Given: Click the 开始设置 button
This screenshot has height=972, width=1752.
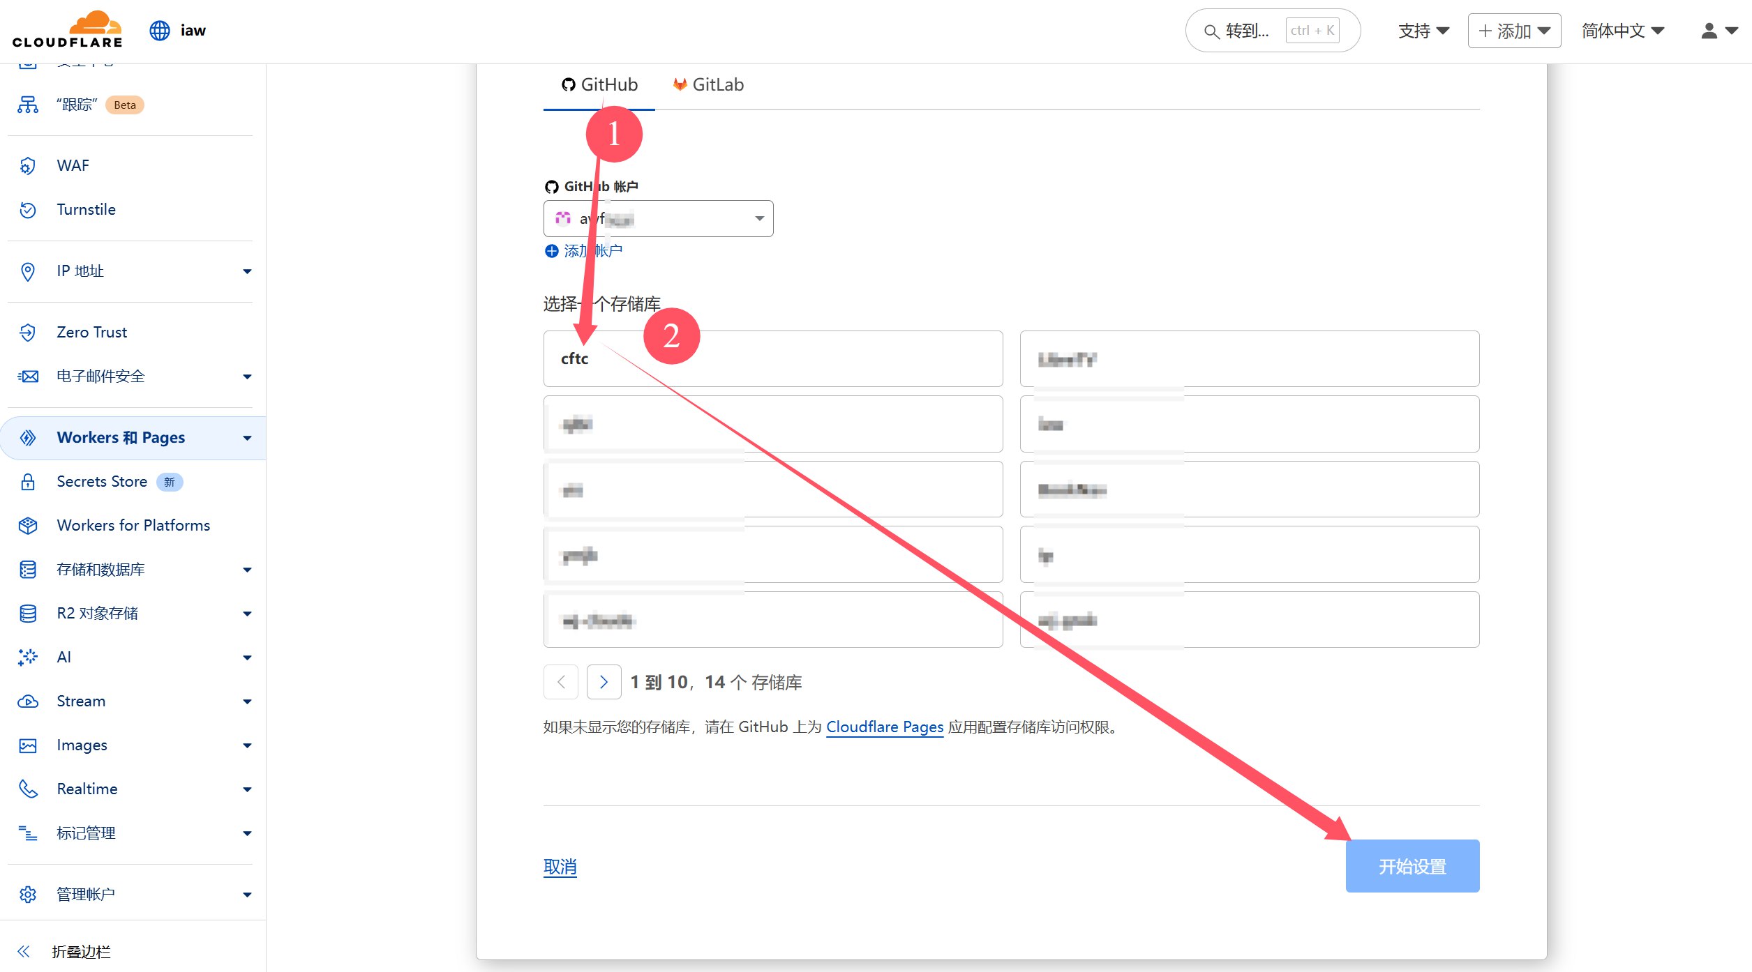Looking at the screenshot, I should pyautogui.click(x=1412, y=866).
